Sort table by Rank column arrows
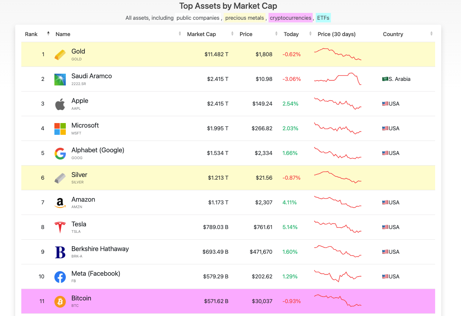461x316 pixels. coord(48,34)
